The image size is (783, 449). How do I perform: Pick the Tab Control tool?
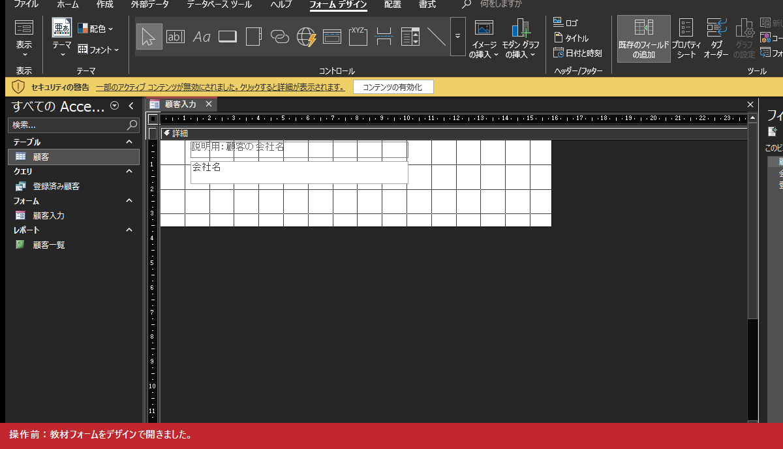click(254, 37)
